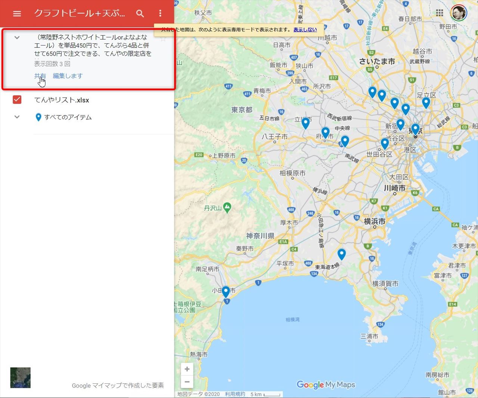Click the 編集します edit link

click(68, 76)
